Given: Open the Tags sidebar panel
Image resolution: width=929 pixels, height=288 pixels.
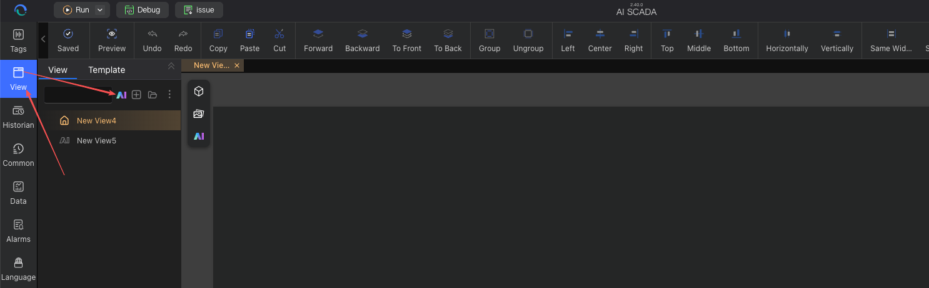Looking at the screenshot, I should [18, 41].
